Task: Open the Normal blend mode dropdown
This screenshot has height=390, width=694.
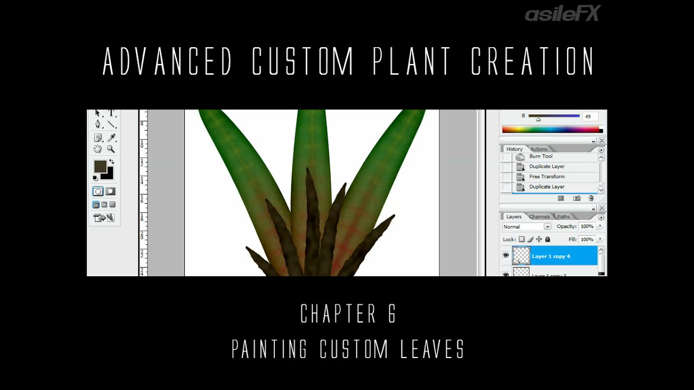Action: coord(526,227)
